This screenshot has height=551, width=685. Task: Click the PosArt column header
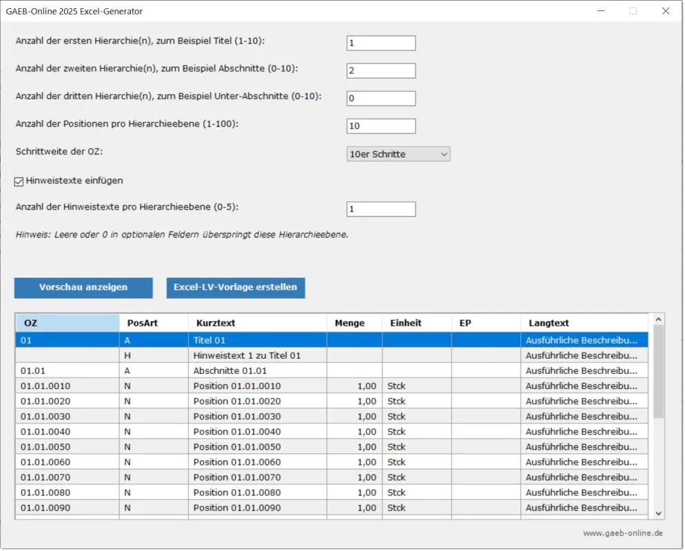tap(154, 323)
